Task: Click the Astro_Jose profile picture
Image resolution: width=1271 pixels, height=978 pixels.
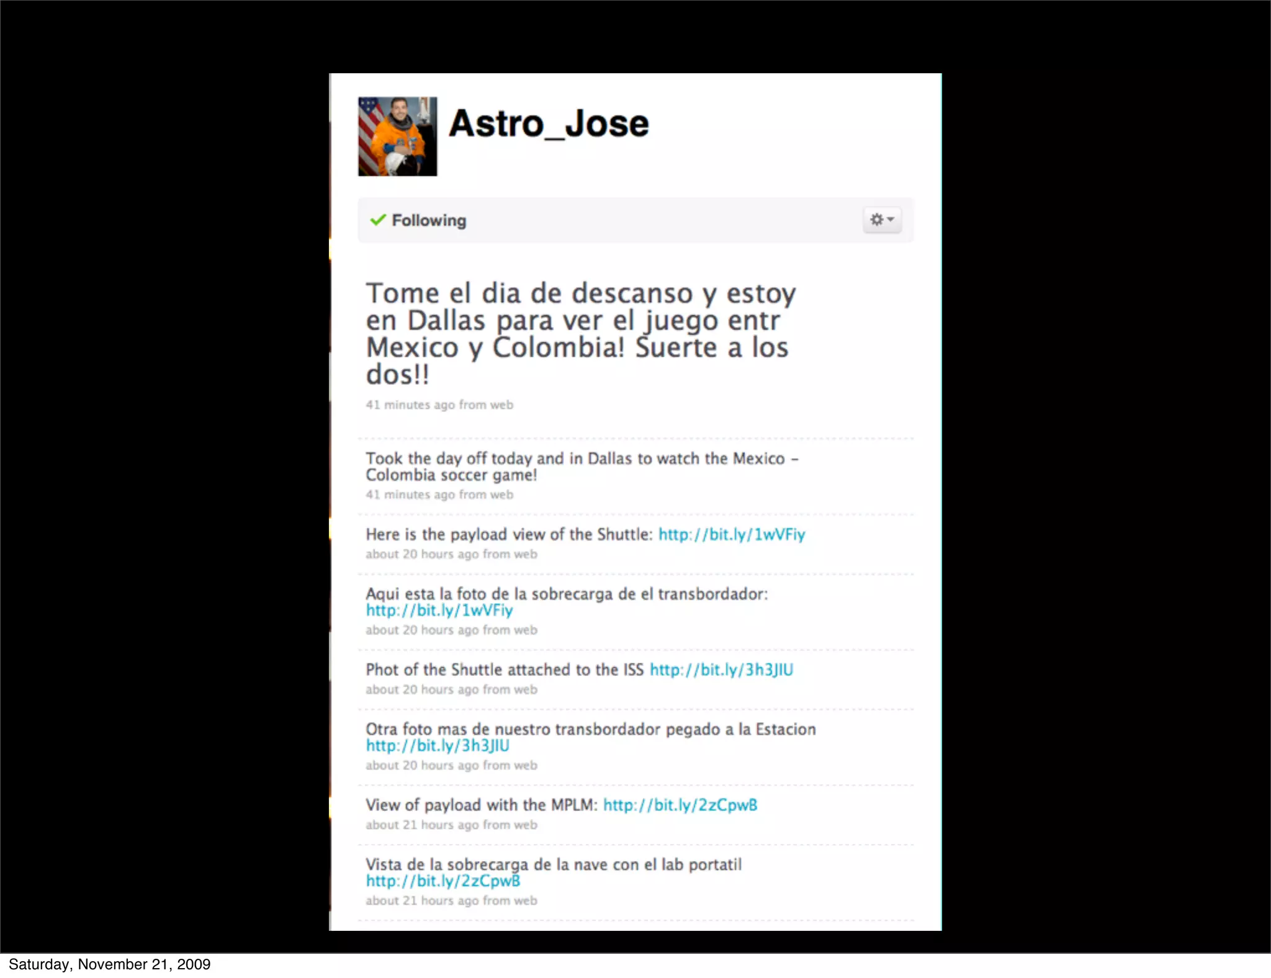Action: click(x=397, y=137)
